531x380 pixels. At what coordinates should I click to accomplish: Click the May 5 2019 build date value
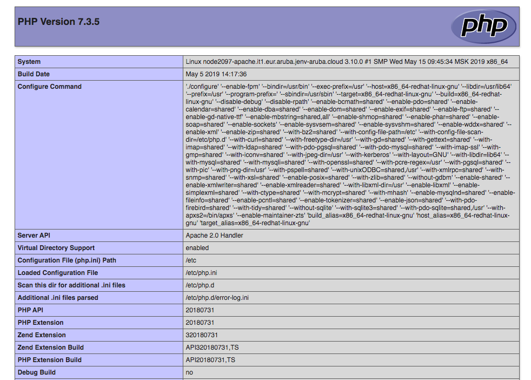(x=215, y=74)
